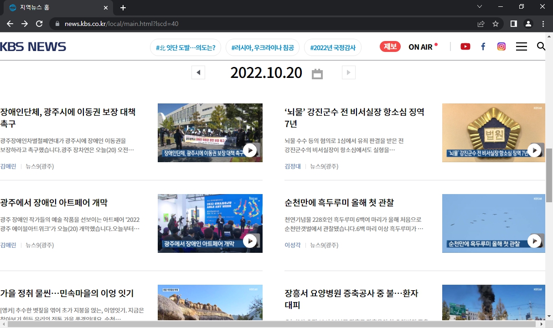Click the 2022.10.20 date text
Image resolution: width=553 pixels, height=328 pixels.
click(266, 72)
